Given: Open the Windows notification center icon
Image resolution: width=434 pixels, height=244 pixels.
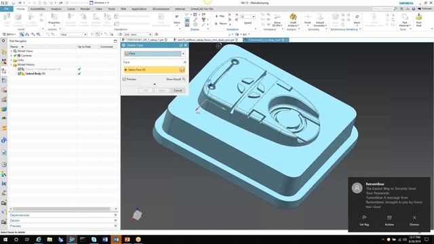Looking at the screenshot, I should pos(427,239).
